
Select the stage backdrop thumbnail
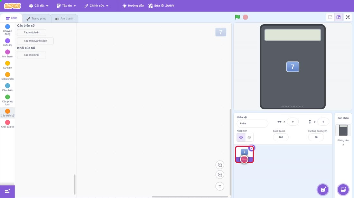tap(343, 130)
